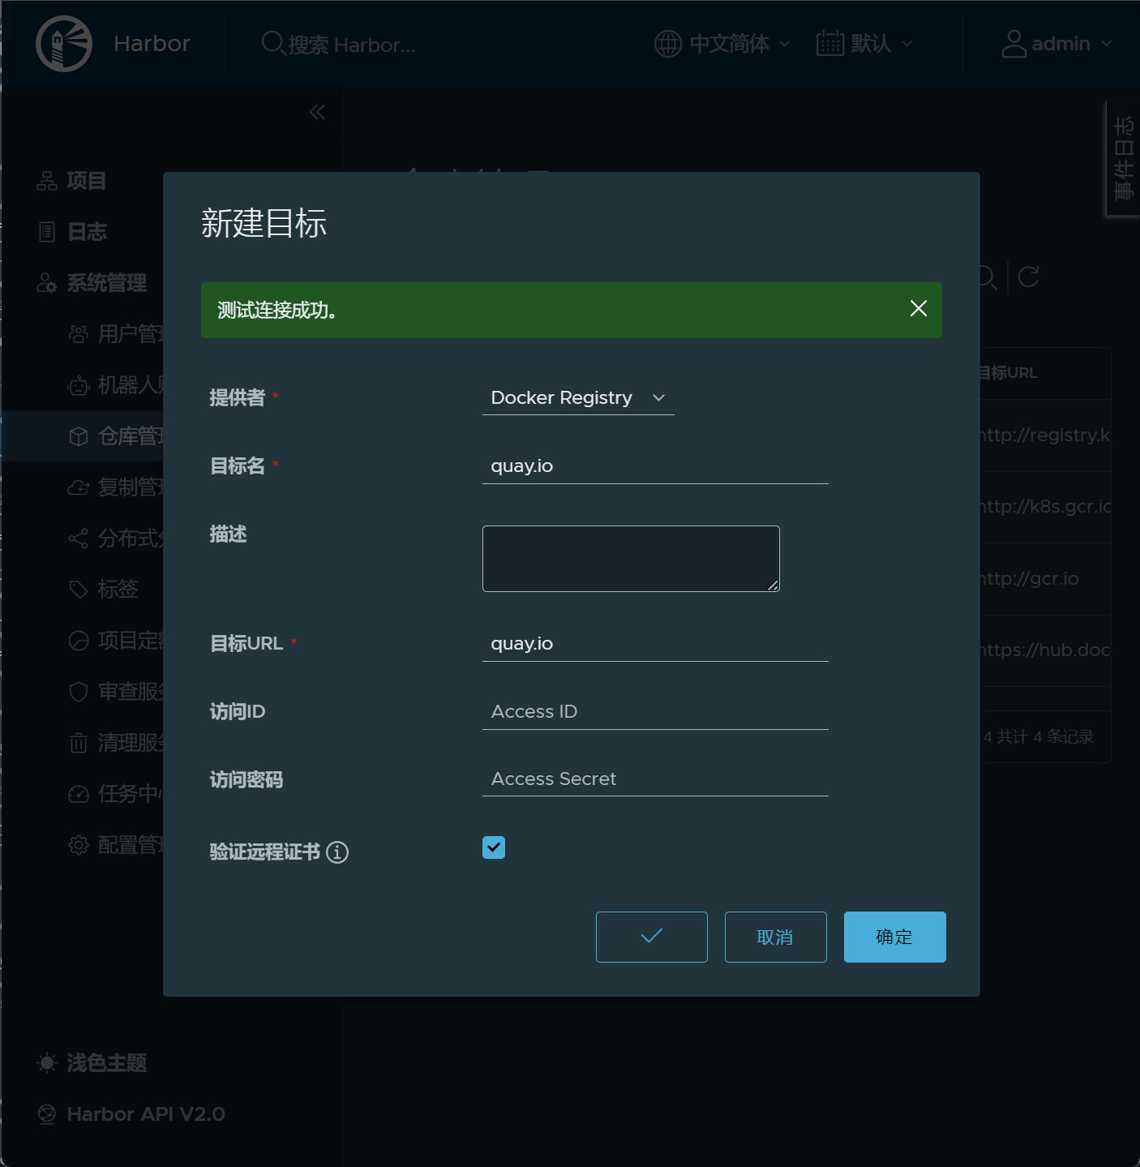Click the 确定 confirm button
The width and height of the screenshot is (1140, 1167).
(x=894, y=937)
